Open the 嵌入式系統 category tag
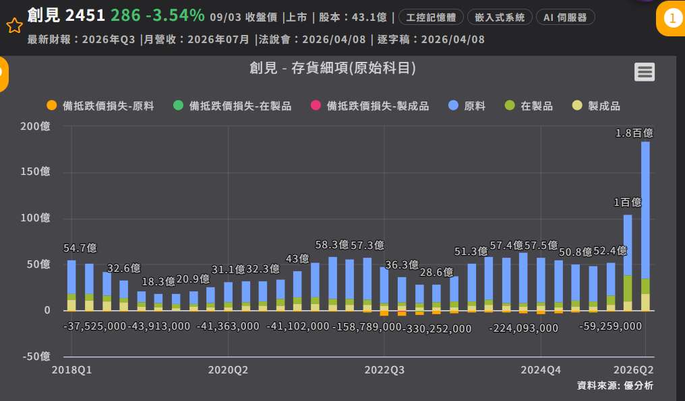Image resolution: width=685 pixels, height=401 pixels. tap(500, 17)
